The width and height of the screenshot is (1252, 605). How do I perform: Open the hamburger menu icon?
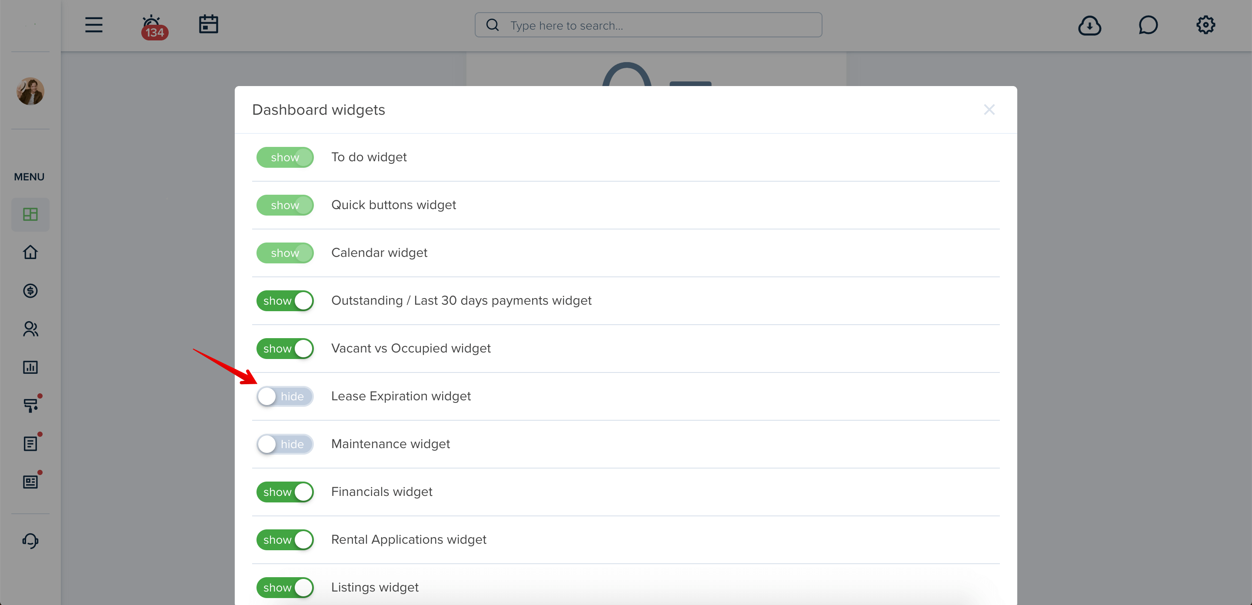[94, 25]
